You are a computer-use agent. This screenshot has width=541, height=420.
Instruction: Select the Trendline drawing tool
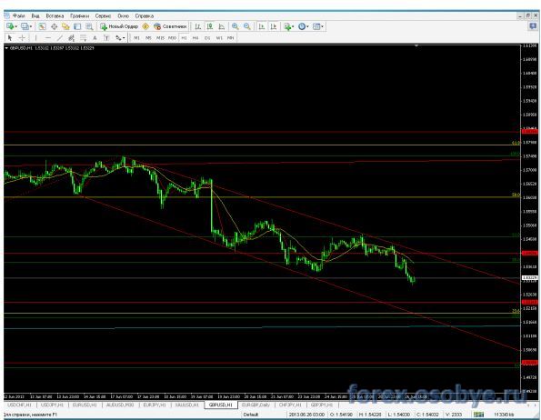(60, 38)
